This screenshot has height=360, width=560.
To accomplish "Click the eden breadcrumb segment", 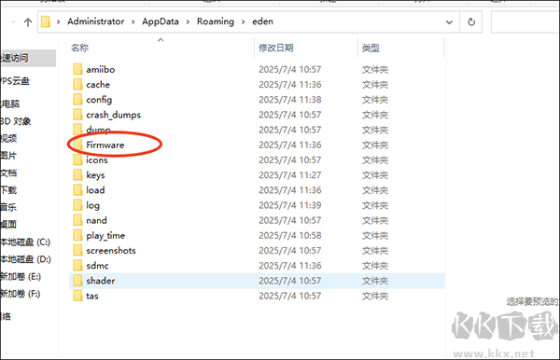I will point(262,21).
